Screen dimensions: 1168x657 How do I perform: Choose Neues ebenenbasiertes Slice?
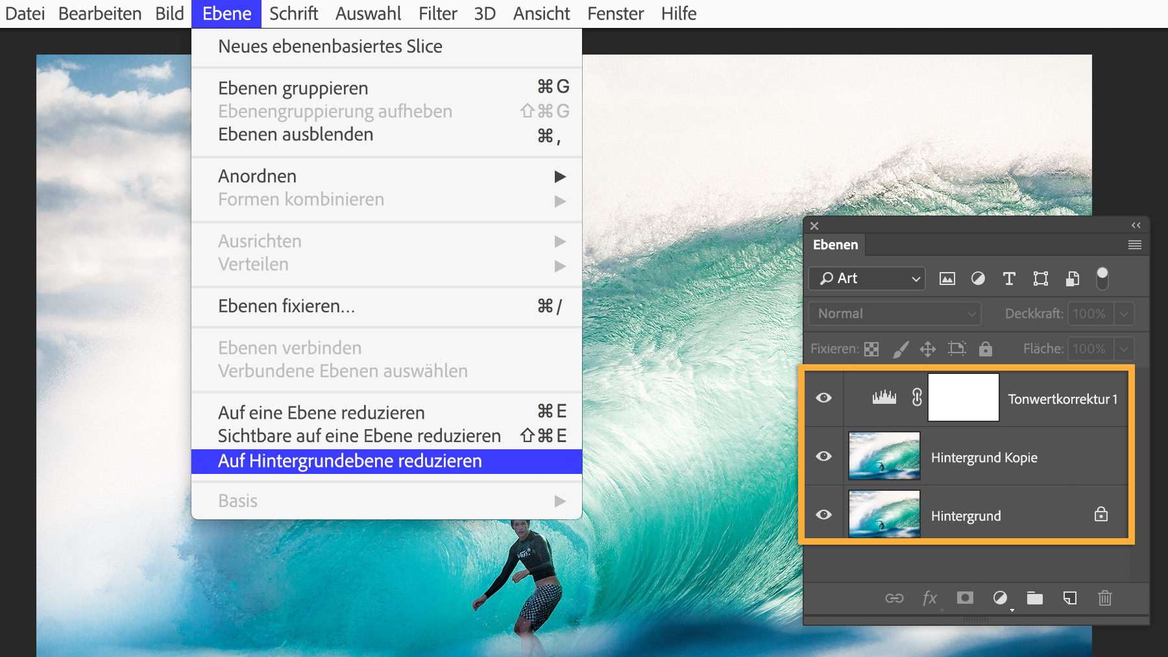[x=387, y=47]
